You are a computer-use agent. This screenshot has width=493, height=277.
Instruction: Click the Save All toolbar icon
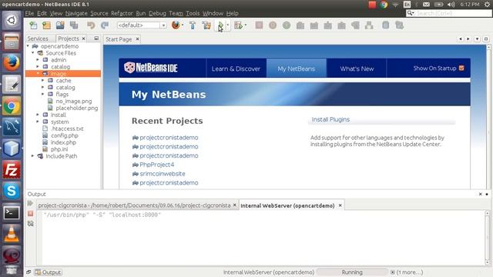click(x=74, y=25)
